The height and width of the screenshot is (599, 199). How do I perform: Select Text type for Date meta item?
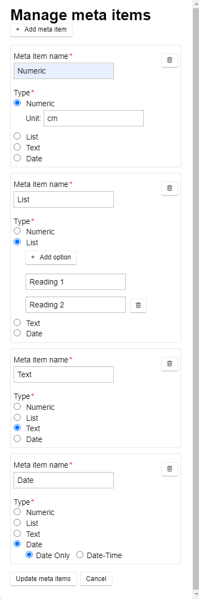(x=17, y=533)
